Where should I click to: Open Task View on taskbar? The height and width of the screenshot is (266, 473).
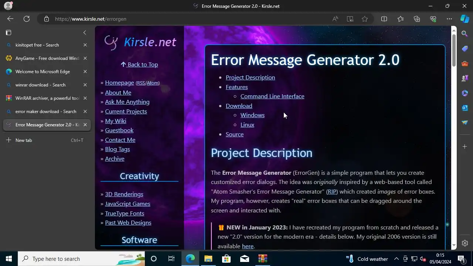pos(171,259)
